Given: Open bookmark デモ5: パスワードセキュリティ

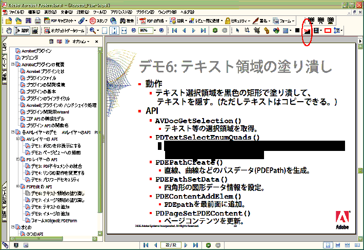Looking at the screenshot, I should 55,180.
